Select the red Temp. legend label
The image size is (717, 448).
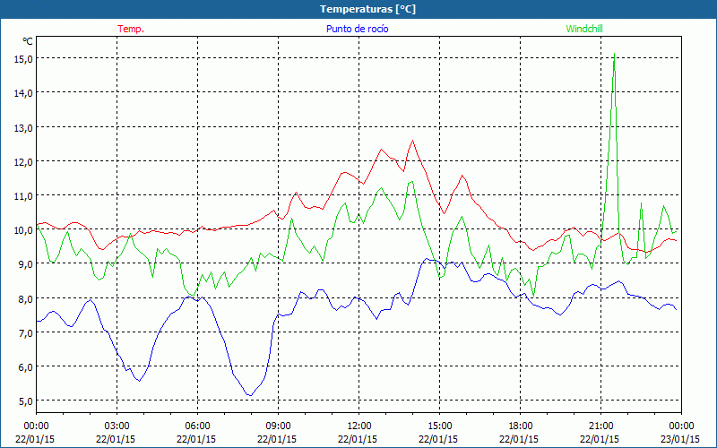coord(131,29)
